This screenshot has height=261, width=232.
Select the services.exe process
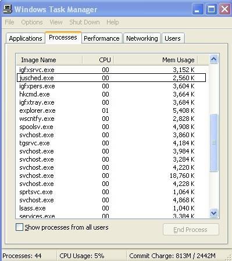click(112, 216)
